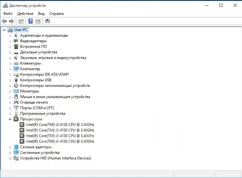Select Компьютер label in tree

30,69
